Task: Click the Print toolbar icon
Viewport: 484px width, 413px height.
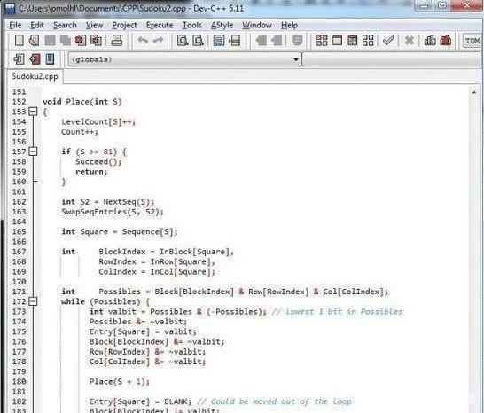Action: [117, 41]
